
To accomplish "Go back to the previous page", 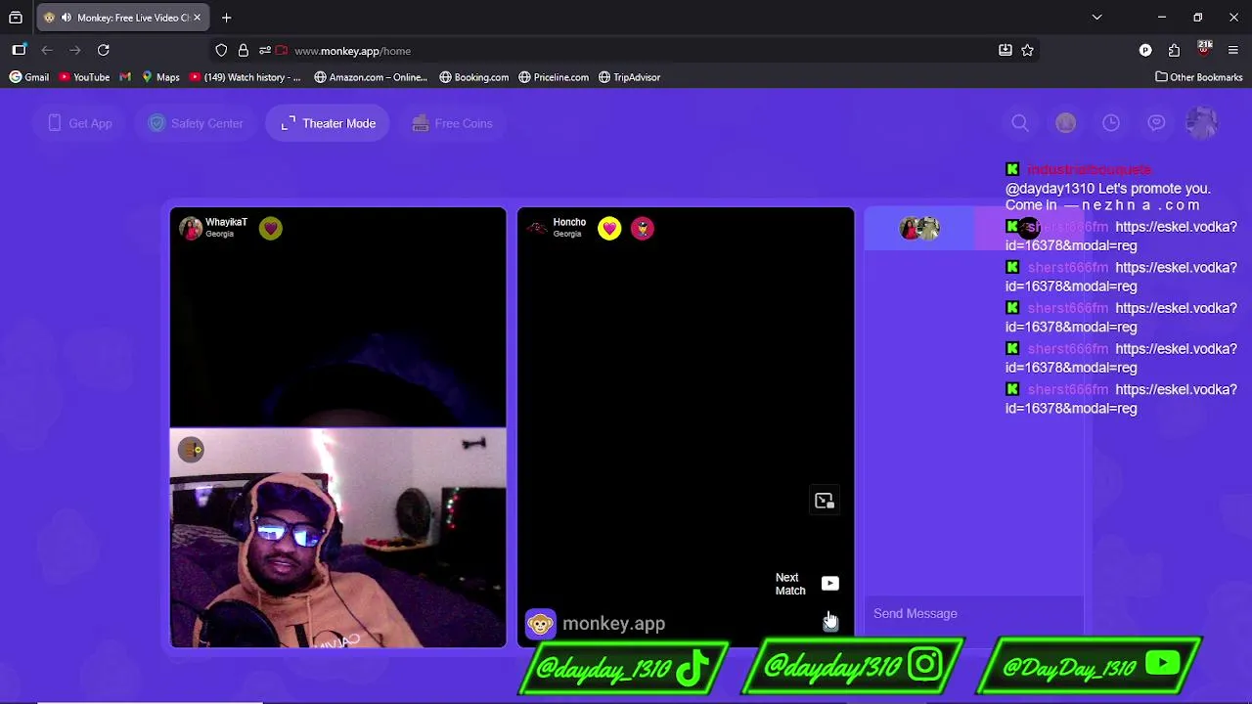I will pyautogui.click(x=47, y=50).
